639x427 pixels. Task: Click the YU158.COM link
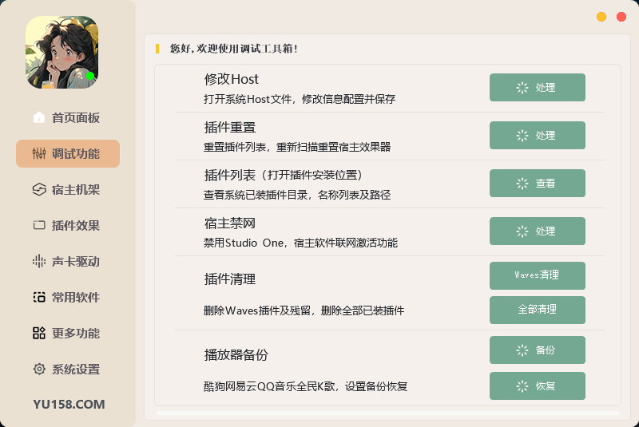click(x=69, y=404)
